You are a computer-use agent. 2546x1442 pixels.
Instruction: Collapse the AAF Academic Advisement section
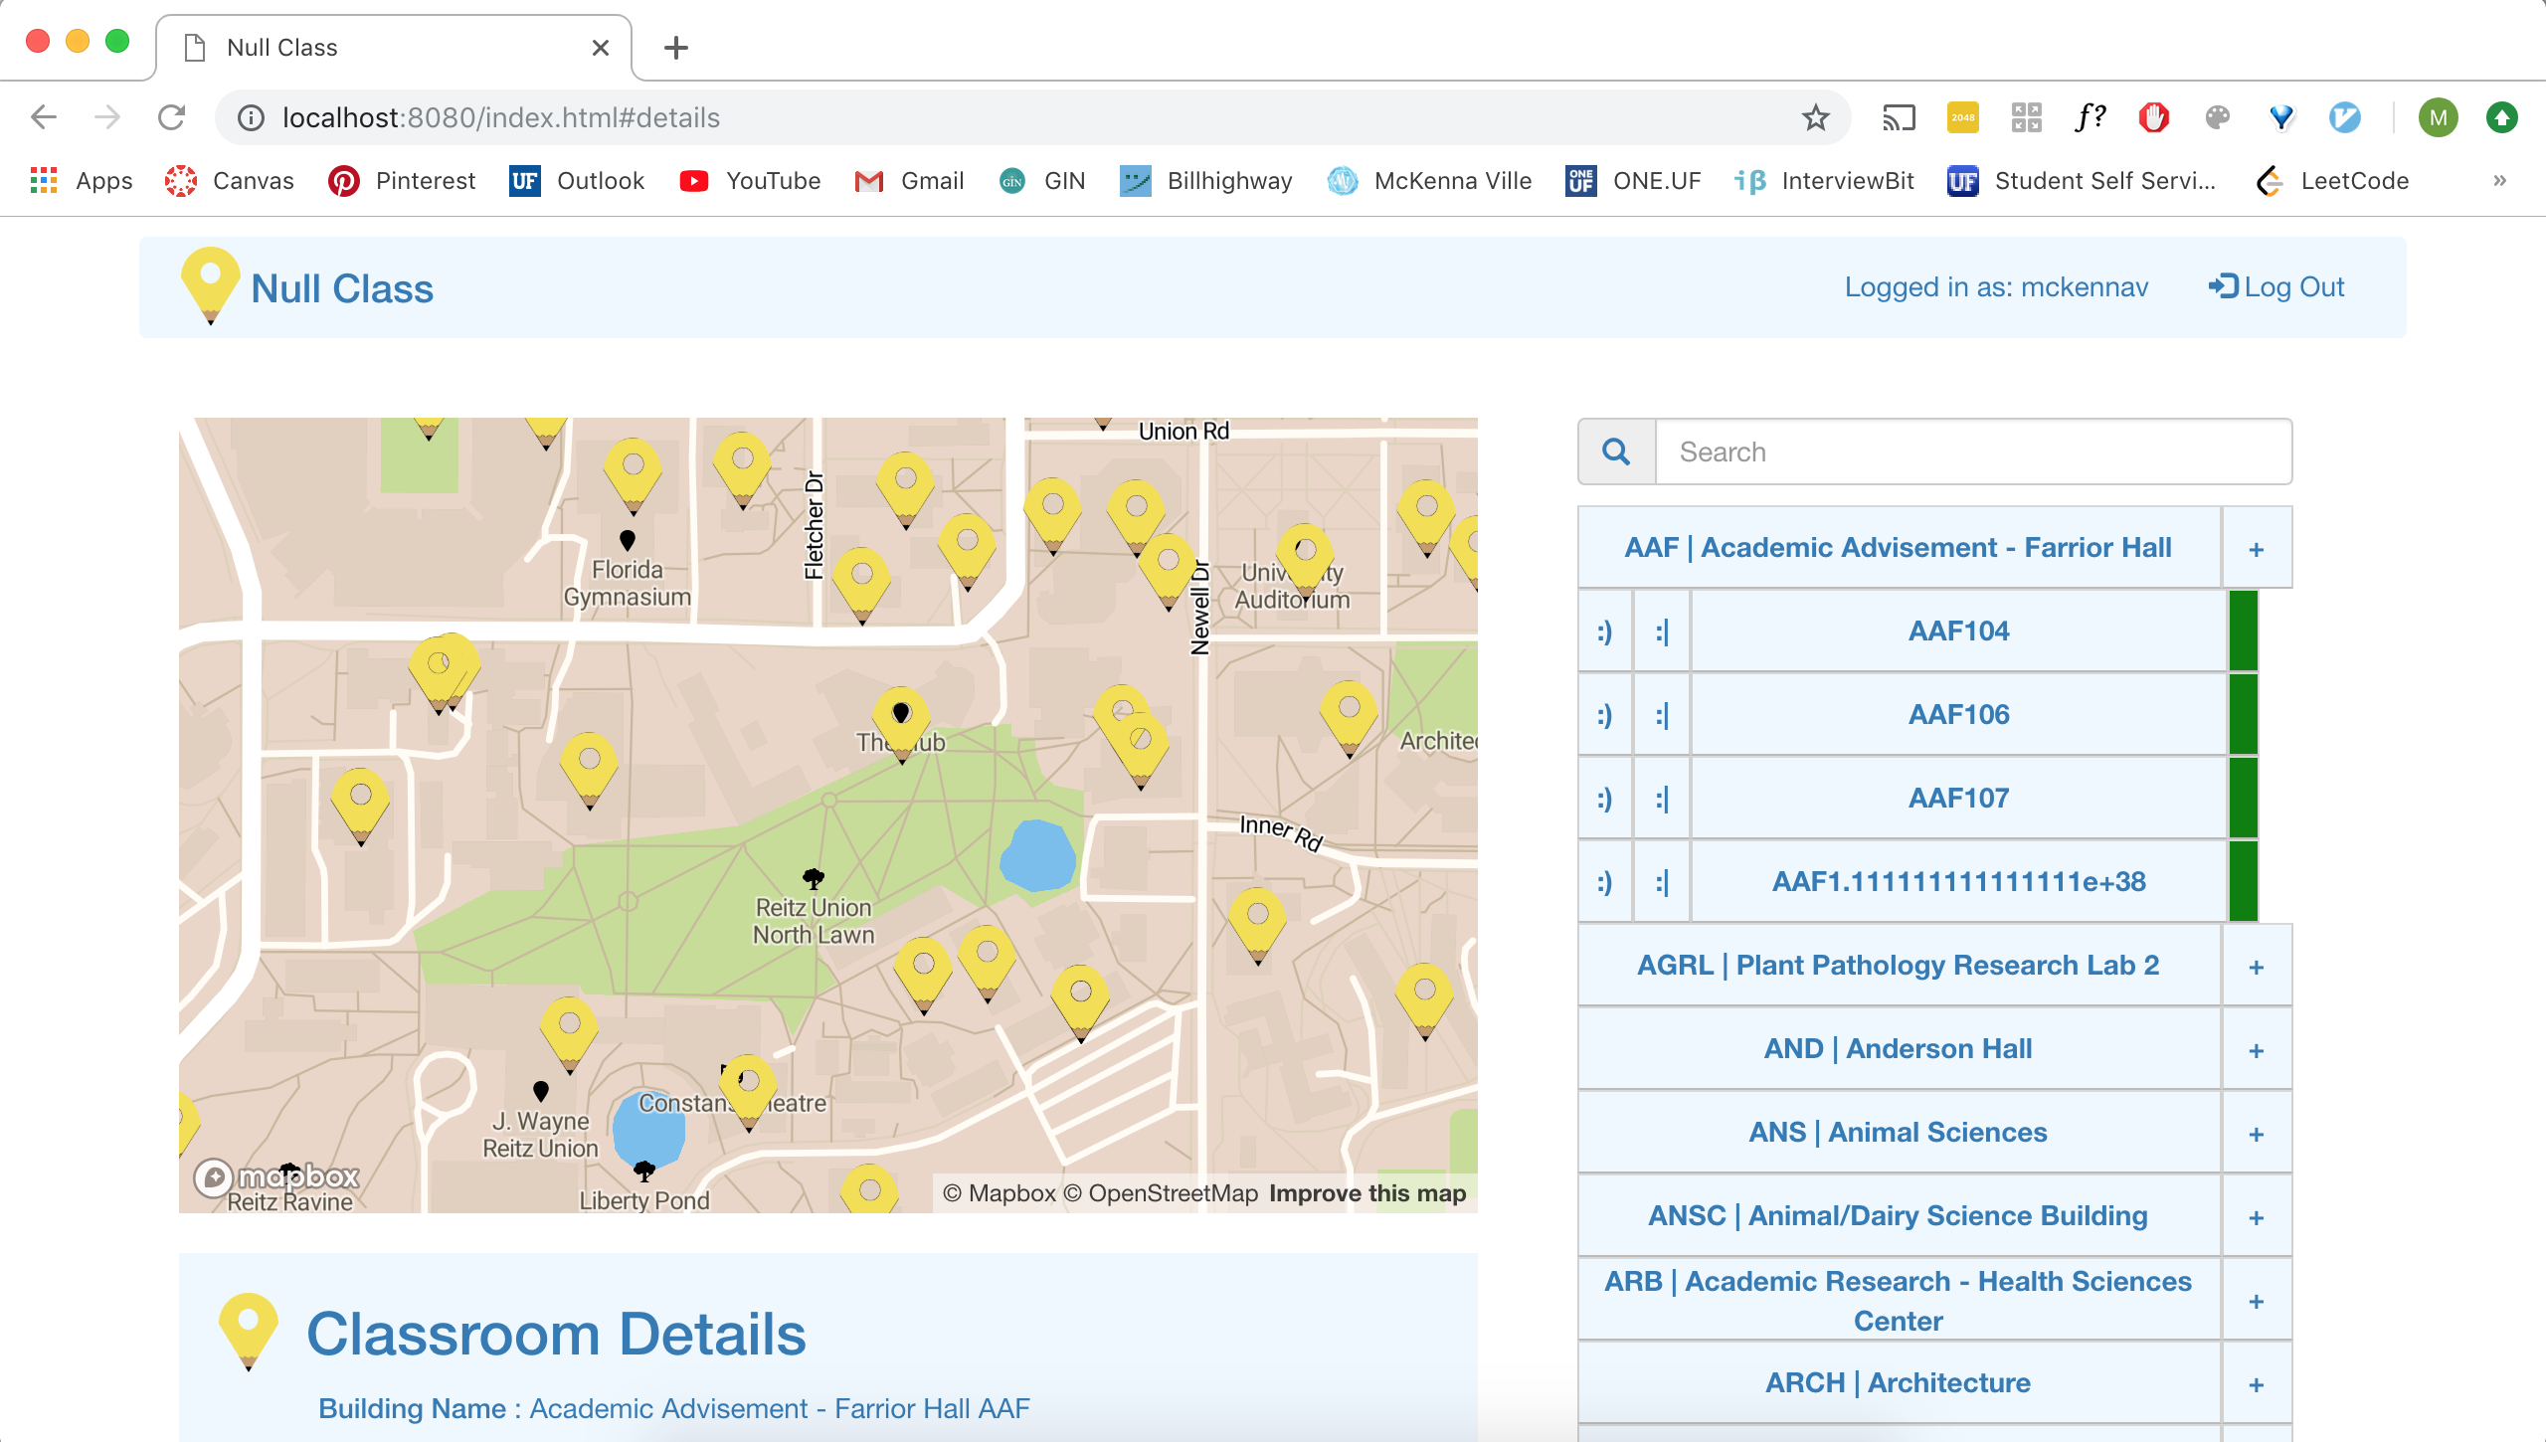2256,549
